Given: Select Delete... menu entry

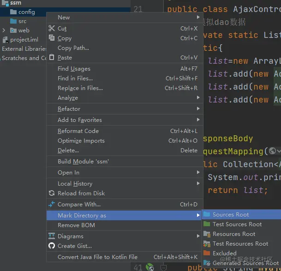Looking at the screenshot, I should [x=125, y=151].
